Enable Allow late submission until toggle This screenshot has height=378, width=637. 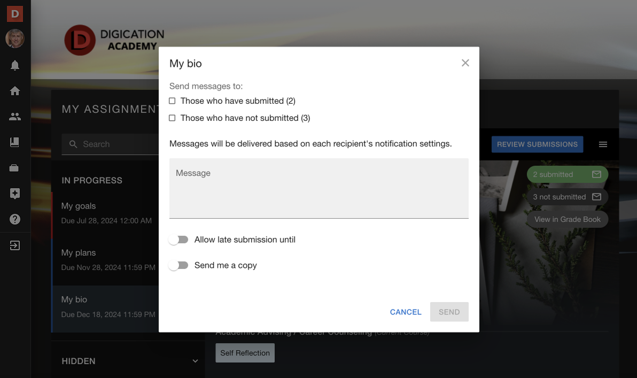pyautogui.click(x=178, y=240)
